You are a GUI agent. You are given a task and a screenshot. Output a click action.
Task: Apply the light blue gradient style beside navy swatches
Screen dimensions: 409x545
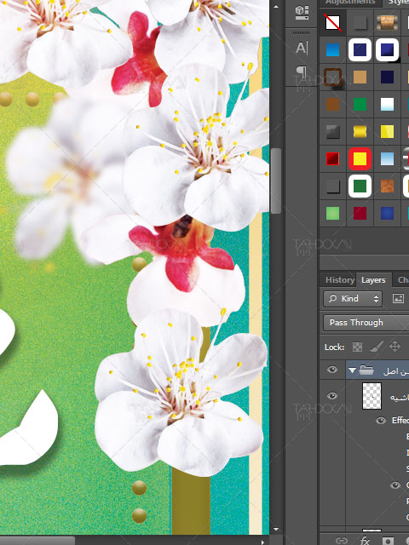coord(333,49)
